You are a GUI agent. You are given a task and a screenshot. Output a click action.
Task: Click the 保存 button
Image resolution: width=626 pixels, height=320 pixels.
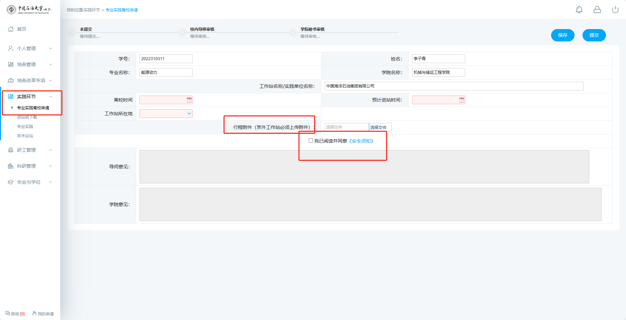pos(562,35)
